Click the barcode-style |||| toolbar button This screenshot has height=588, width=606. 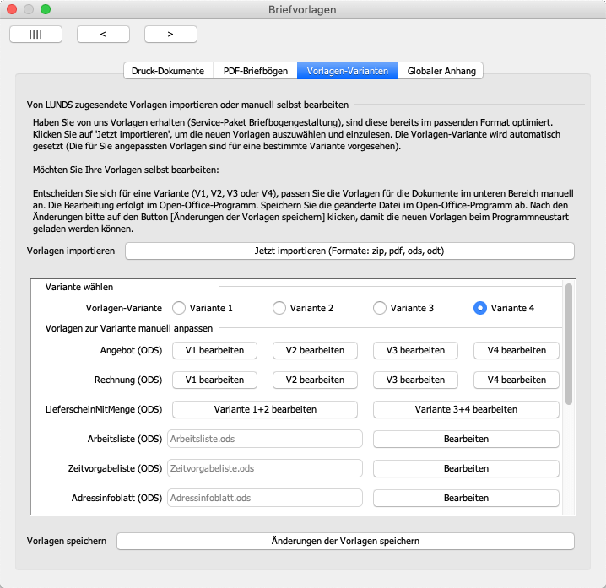pyautogui.click(x=35, y=35)
